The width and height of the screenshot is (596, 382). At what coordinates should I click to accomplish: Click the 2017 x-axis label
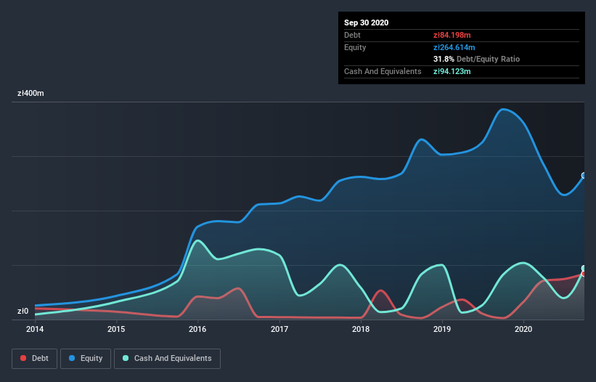coord(279,329)
